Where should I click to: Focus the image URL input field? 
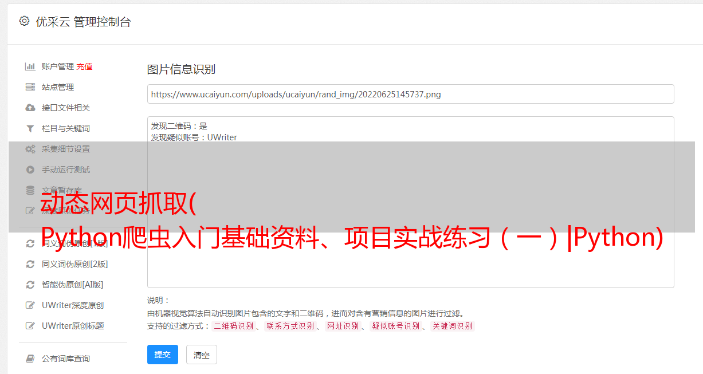410,94
